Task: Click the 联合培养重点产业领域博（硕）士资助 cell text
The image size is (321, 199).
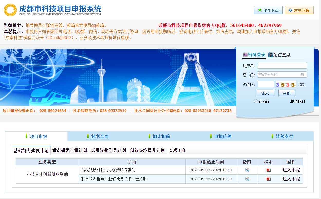Action: click(x=114, y=179)
